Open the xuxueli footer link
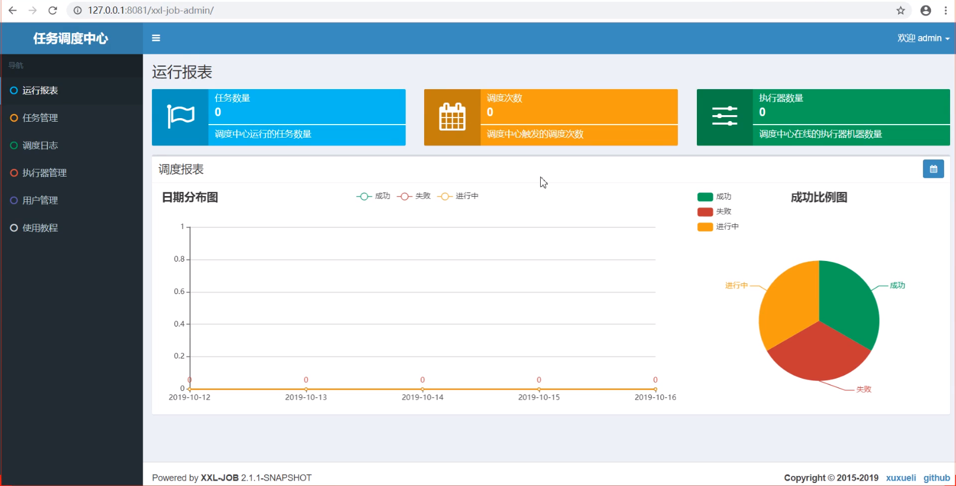This screenshot has height=486, width=956. coord(900,478)
